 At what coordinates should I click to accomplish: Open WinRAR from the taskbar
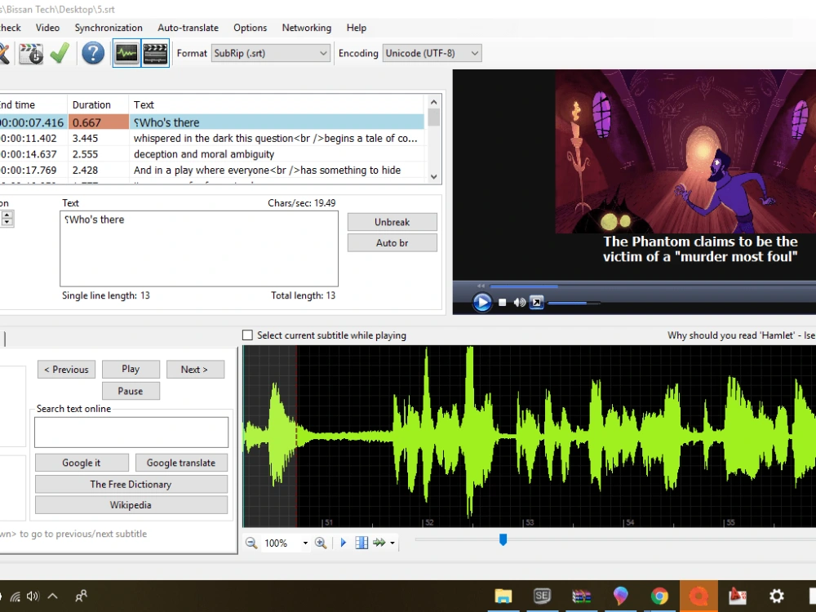click(581, 596)
